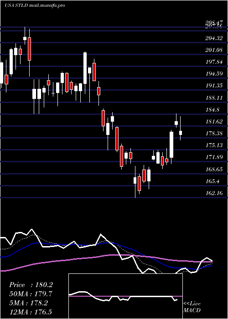This screenshot has height=319, width=228.
Task: Click the 'USA STLD mail.munafa.pro' chart title
Action: [x=35, y=5]
